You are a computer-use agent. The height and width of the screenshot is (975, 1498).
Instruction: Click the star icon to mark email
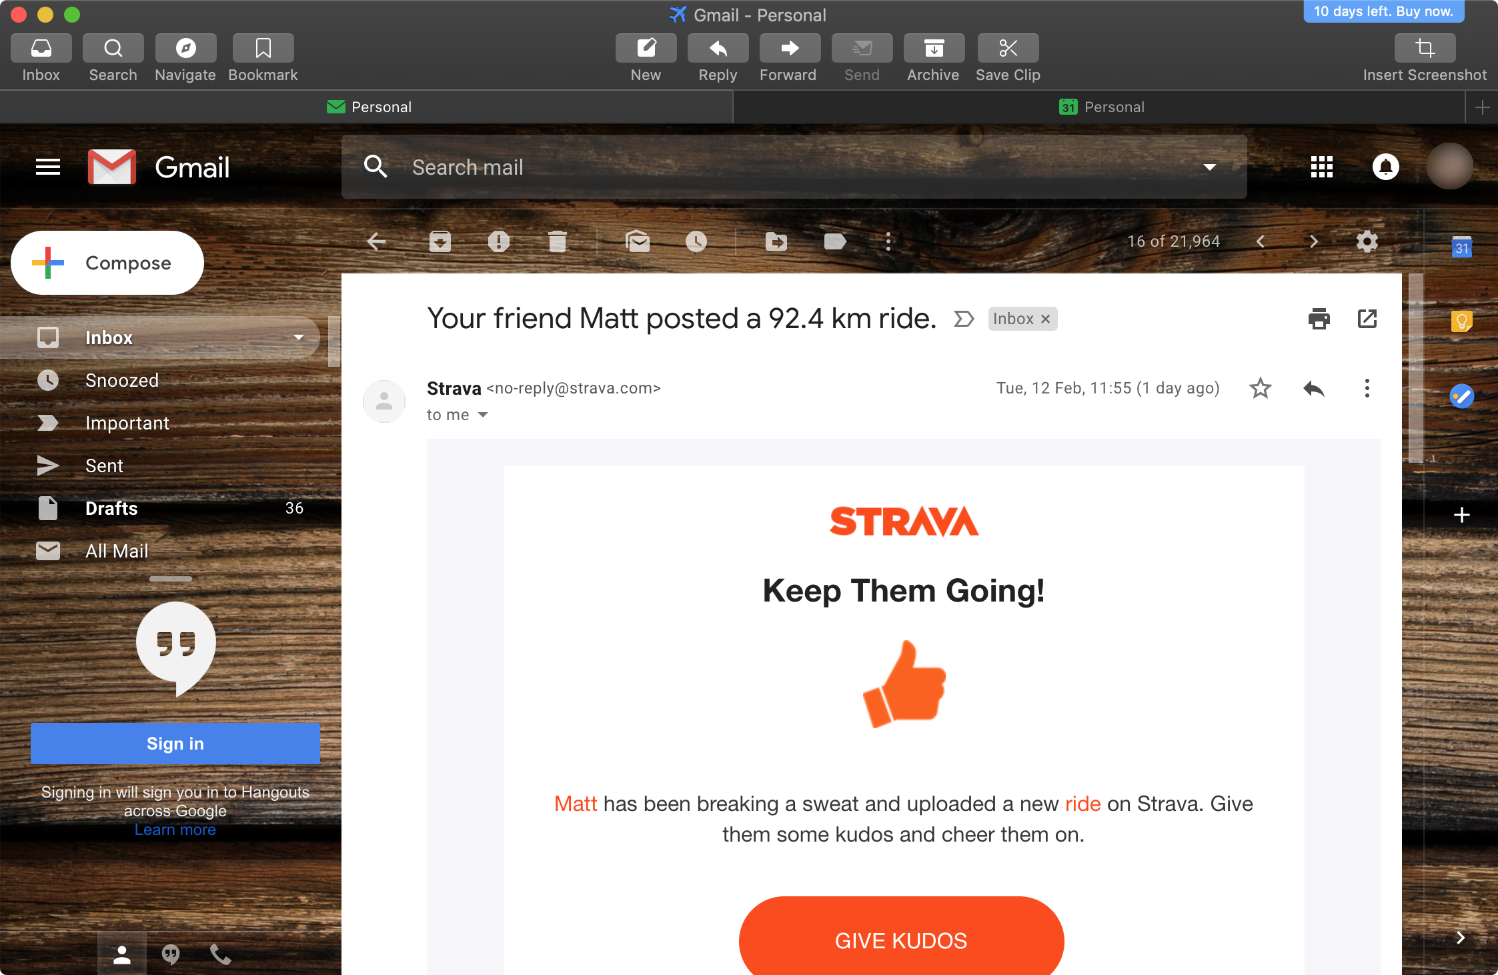click(1261, 387)
